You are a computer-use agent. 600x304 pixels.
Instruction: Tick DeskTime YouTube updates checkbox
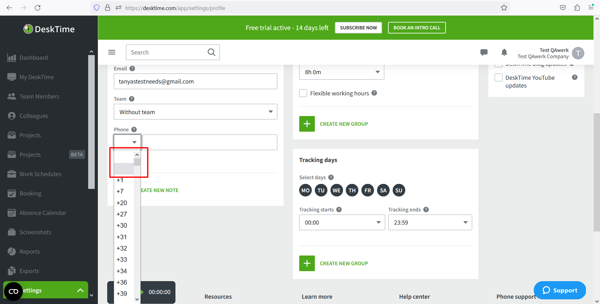coord(498,78)
